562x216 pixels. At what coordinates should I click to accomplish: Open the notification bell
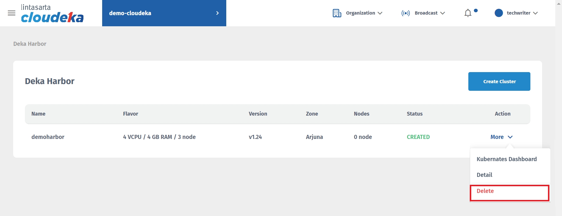coord(468,13)
